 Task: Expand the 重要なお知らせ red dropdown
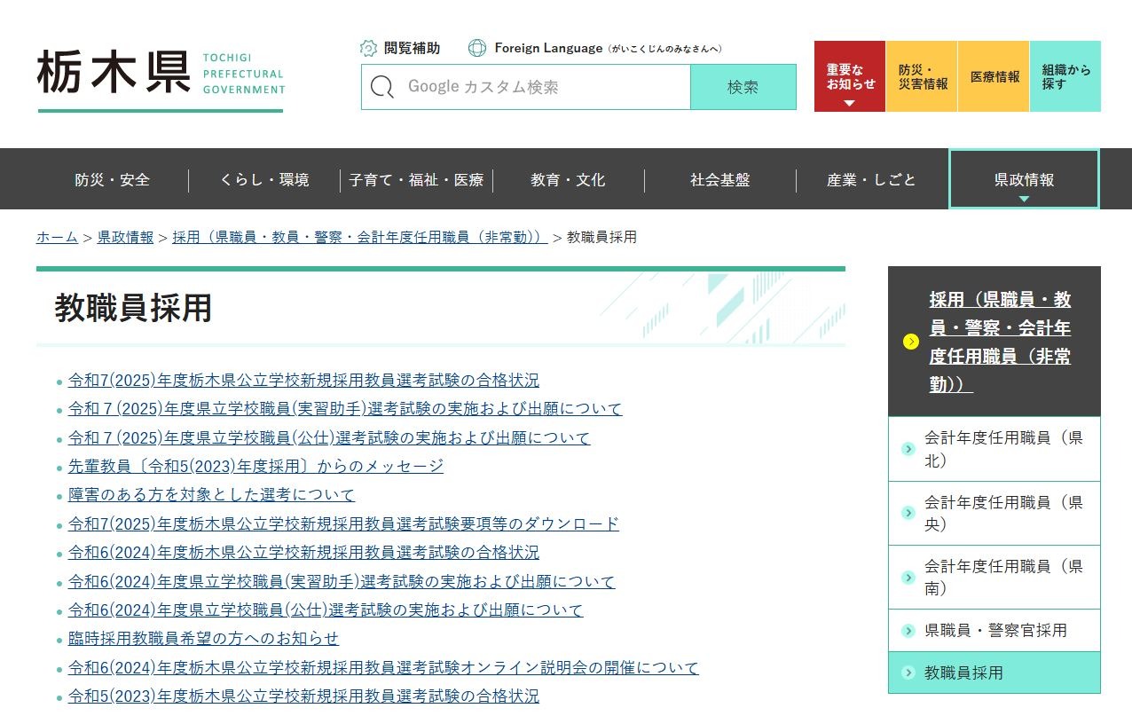click(849, 77)
